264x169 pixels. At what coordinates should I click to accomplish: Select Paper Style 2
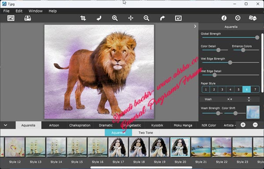pyautogui.click(x=214, y=90)
